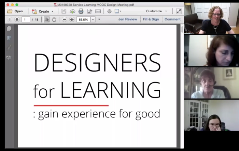
Task: Toggle the attachments paperclip panel
Action: coord(9,47)
